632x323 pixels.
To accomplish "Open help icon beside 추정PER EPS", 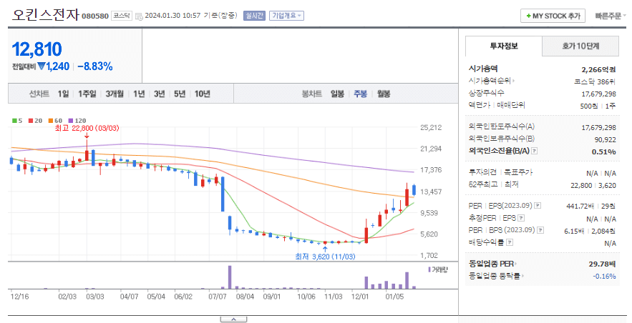I will (521, 218).
